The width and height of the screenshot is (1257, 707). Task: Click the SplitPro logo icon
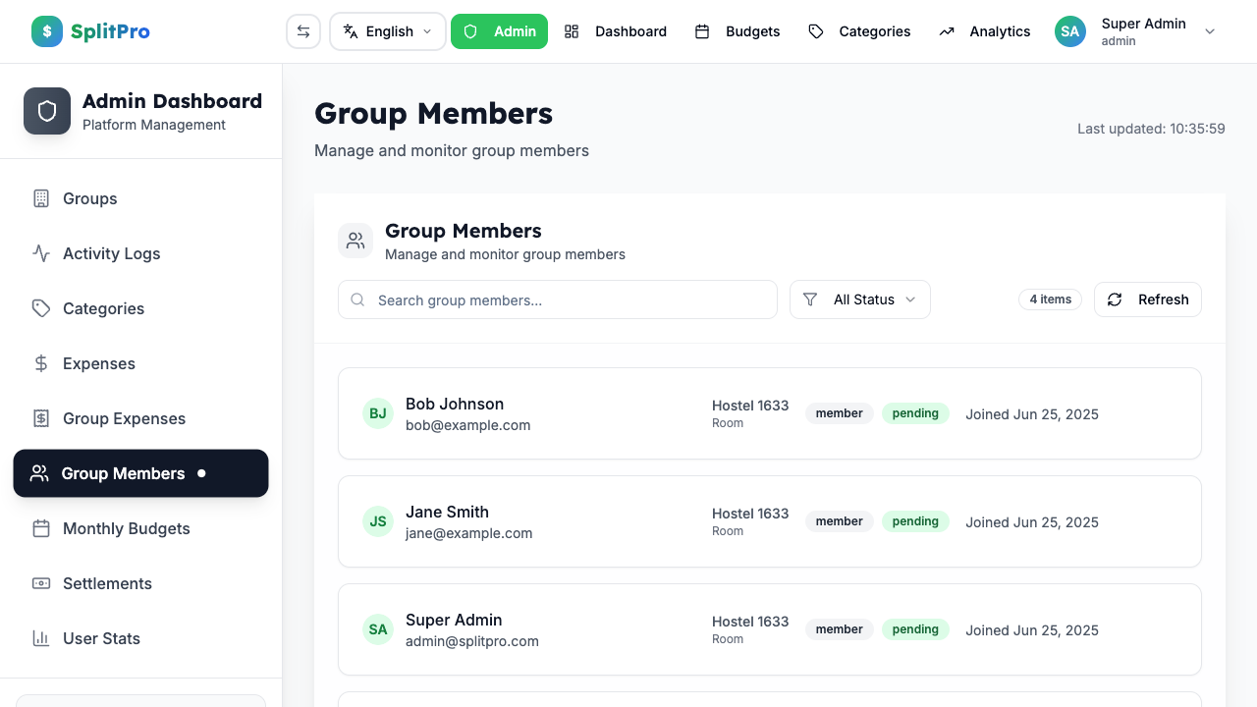46,30
